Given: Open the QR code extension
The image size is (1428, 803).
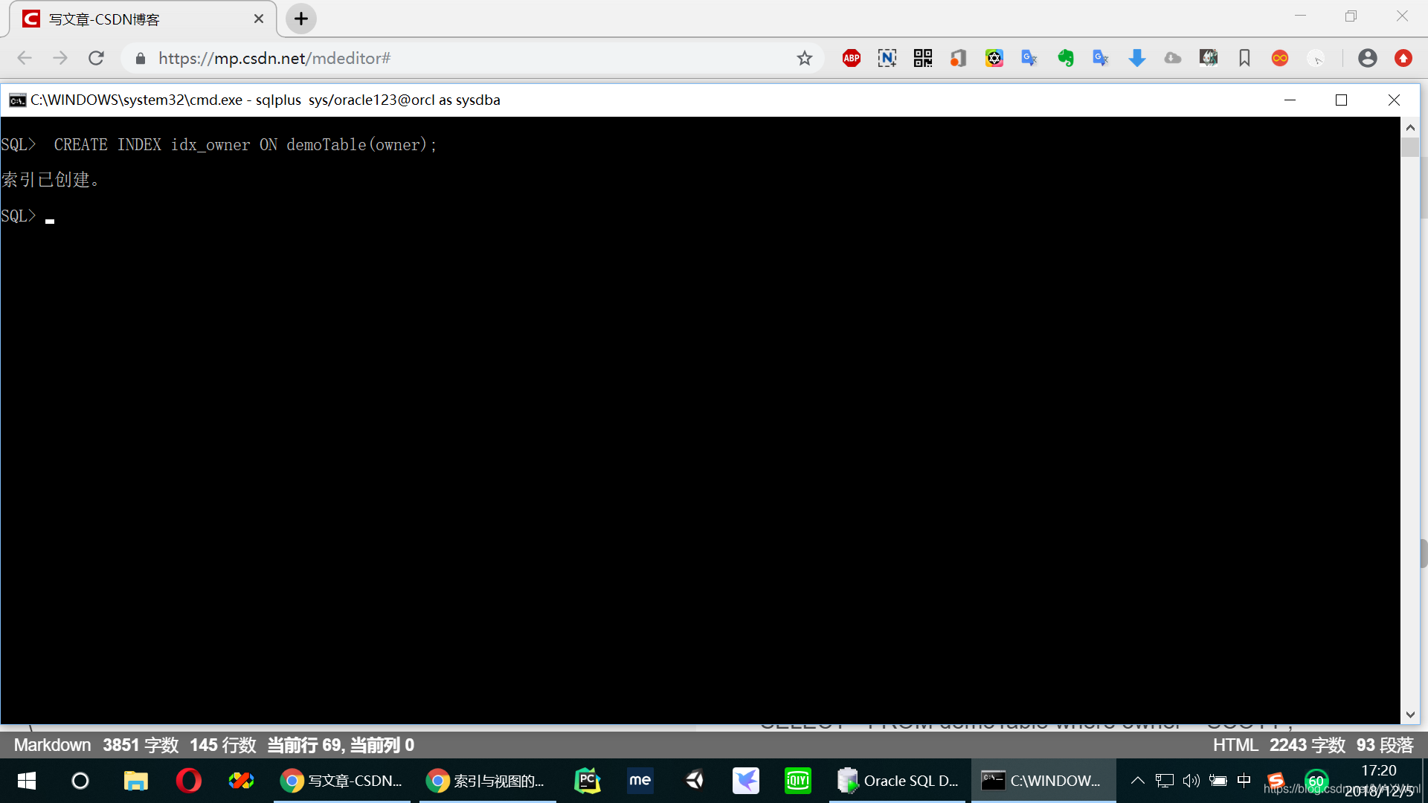Looking at the screenshot, I should [923, 58].
